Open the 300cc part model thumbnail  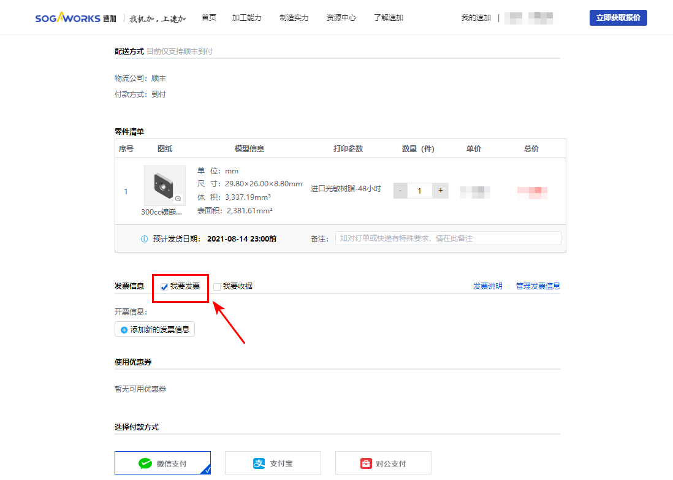[x=164, y=185]
